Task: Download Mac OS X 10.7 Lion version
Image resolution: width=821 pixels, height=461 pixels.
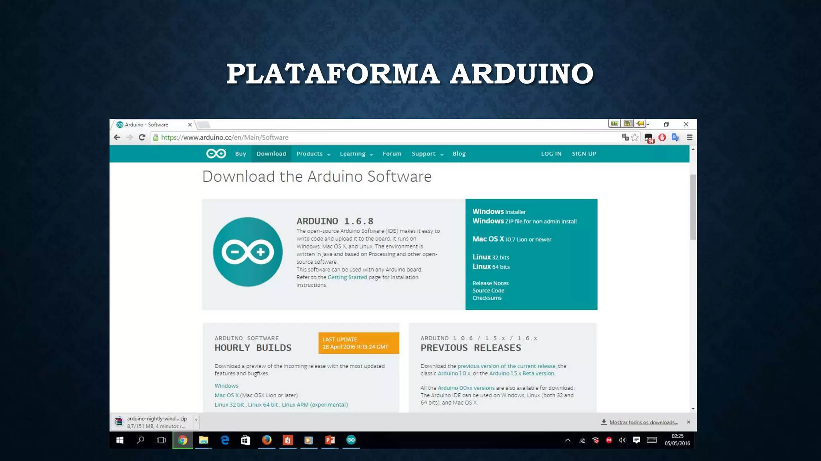Action: 512,239
